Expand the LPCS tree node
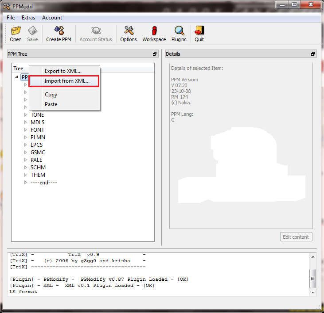The height and width of the screenshot is (313, 324). [x=25, y=145]
